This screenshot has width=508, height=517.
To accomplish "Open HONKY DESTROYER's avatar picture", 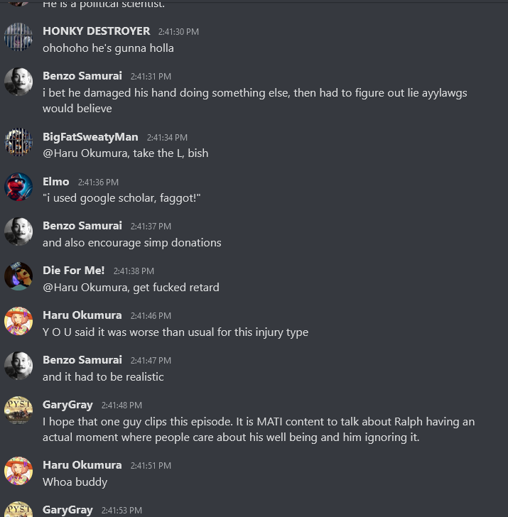I will click(18, 37).
